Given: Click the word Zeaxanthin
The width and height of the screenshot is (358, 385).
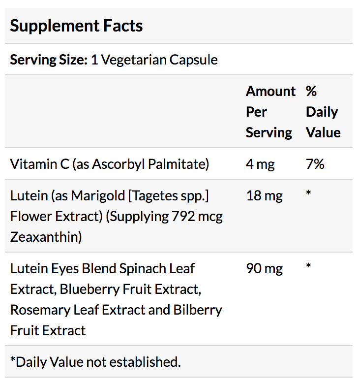Looking at the screenshot, I should click(x=46, y=237).
